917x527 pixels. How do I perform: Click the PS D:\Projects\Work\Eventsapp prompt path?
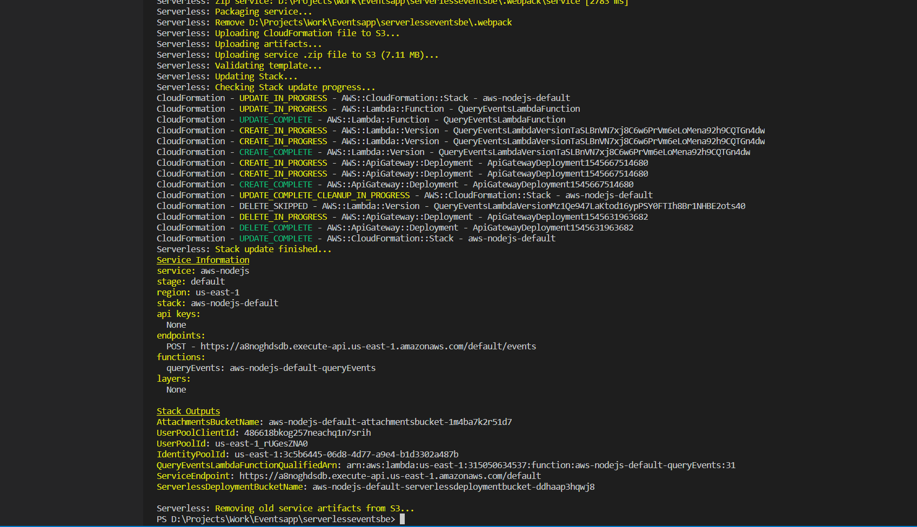click(276, 519)
